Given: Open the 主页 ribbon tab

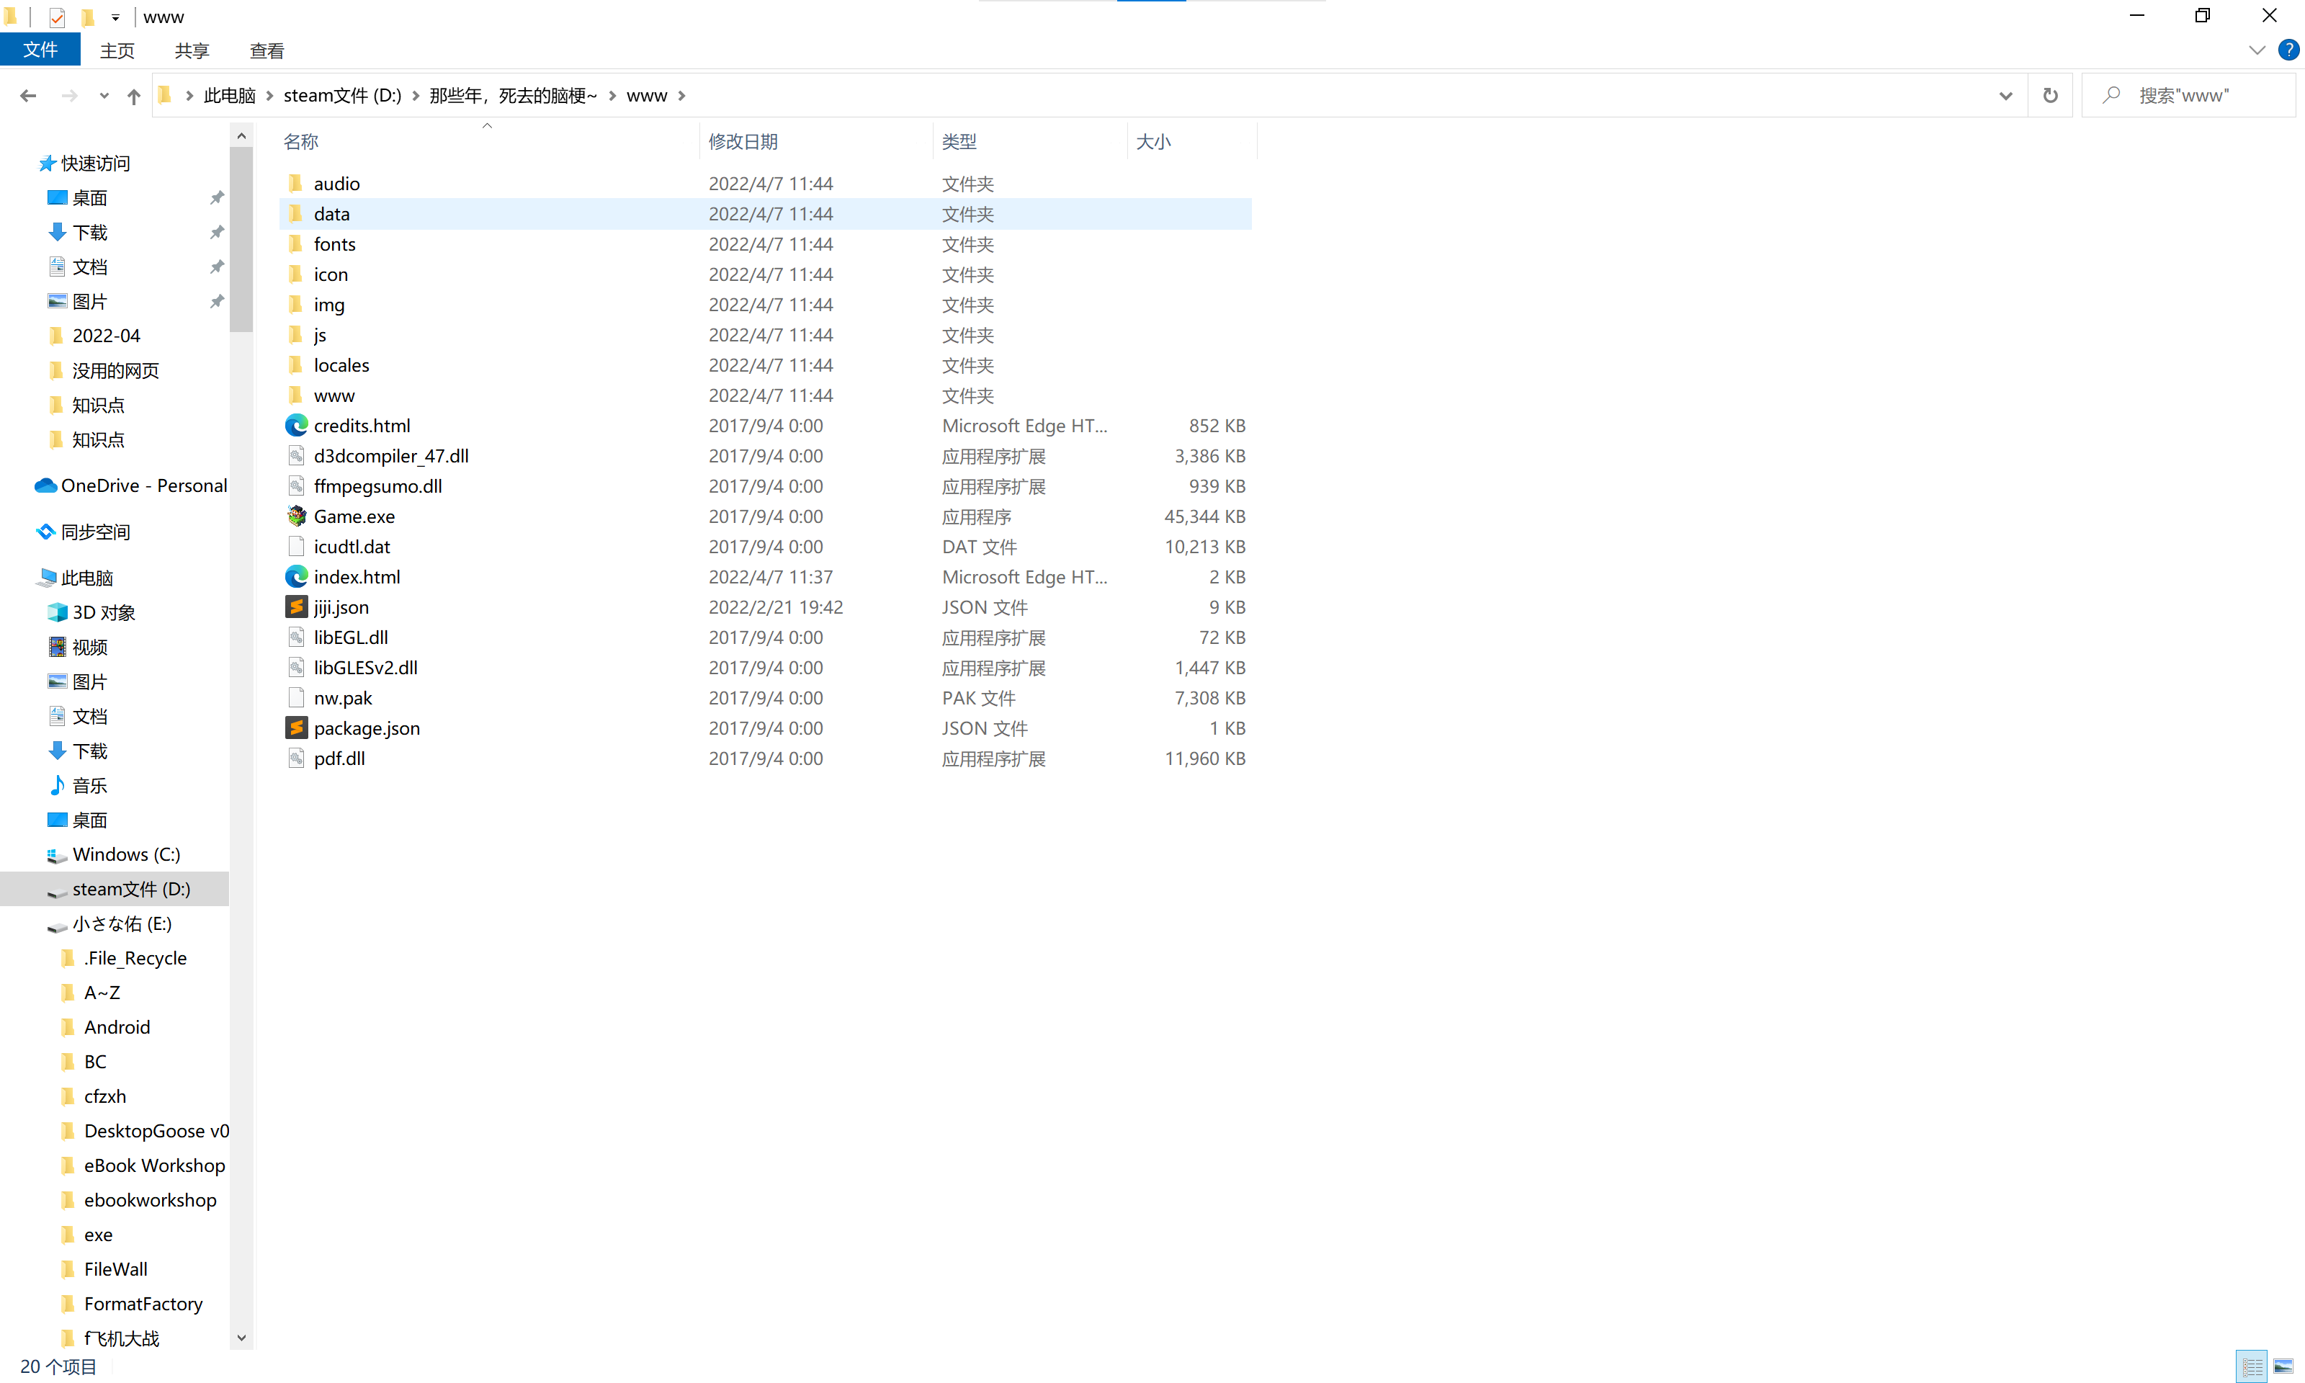Looking at the screenshot, I should [117, 50].
